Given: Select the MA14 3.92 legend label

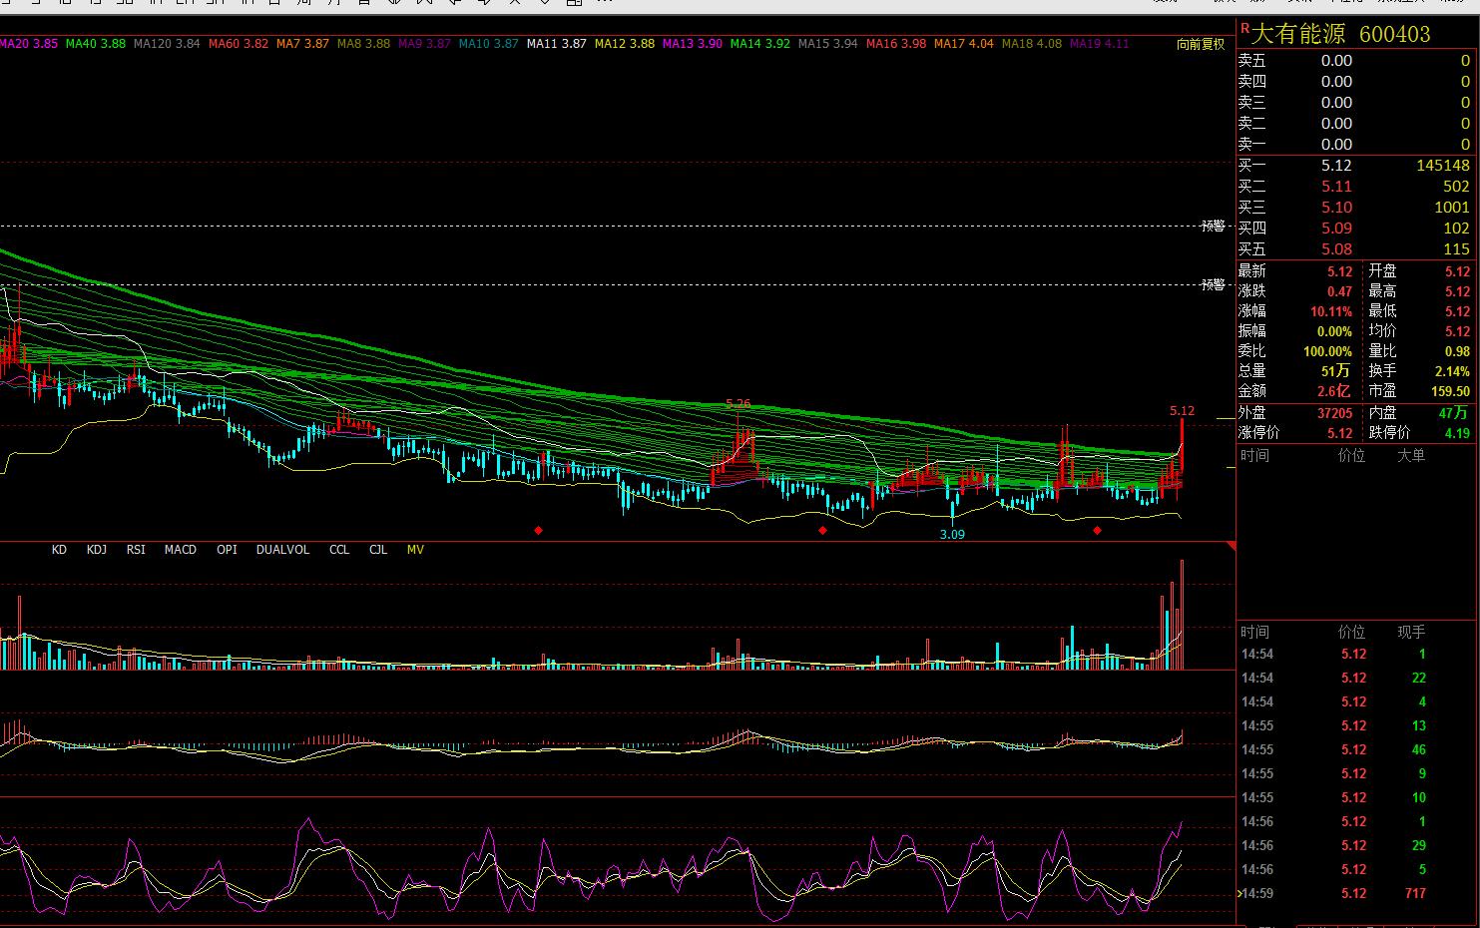Looking at the screenshot, I should (760, 44).
